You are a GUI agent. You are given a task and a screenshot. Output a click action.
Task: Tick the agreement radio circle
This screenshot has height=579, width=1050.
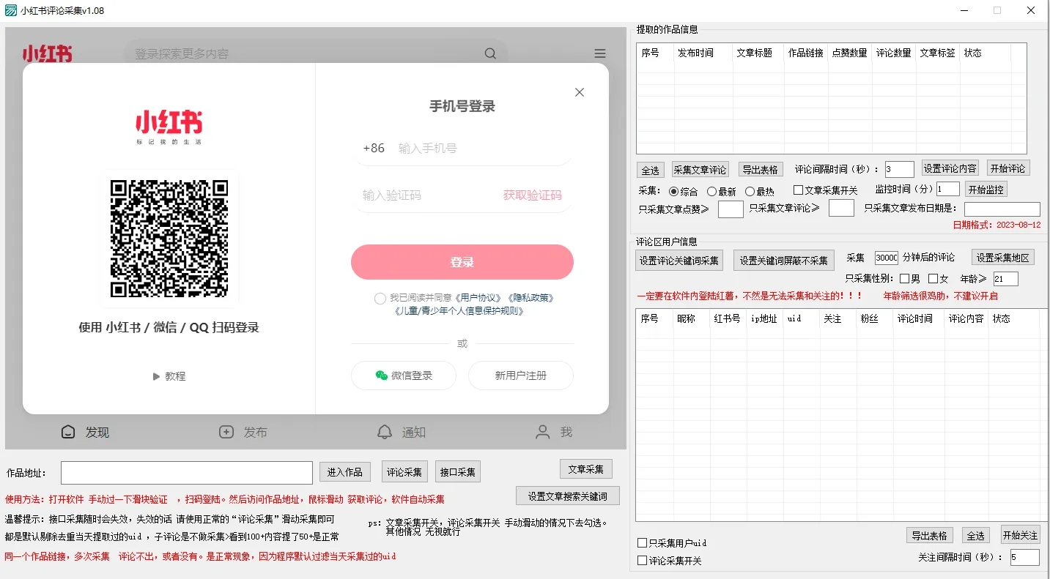tap(380, 298)
